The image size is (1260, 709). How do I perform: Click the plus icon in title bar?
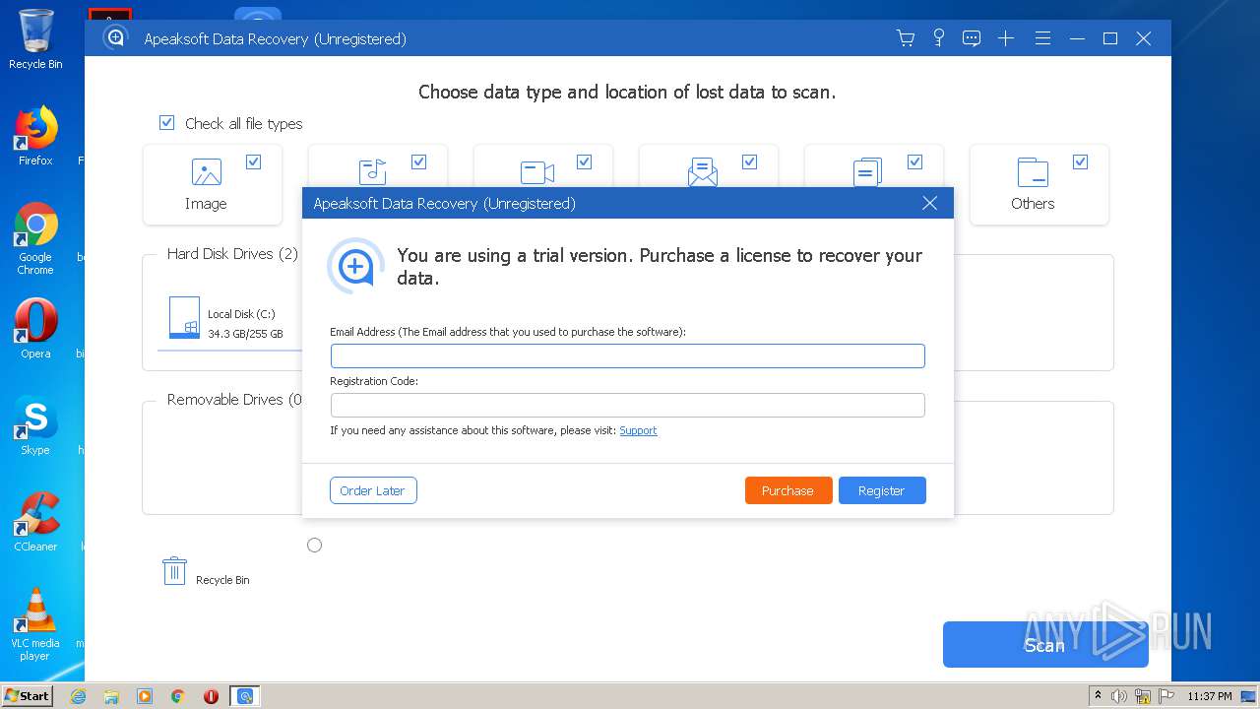(1005, 38)
